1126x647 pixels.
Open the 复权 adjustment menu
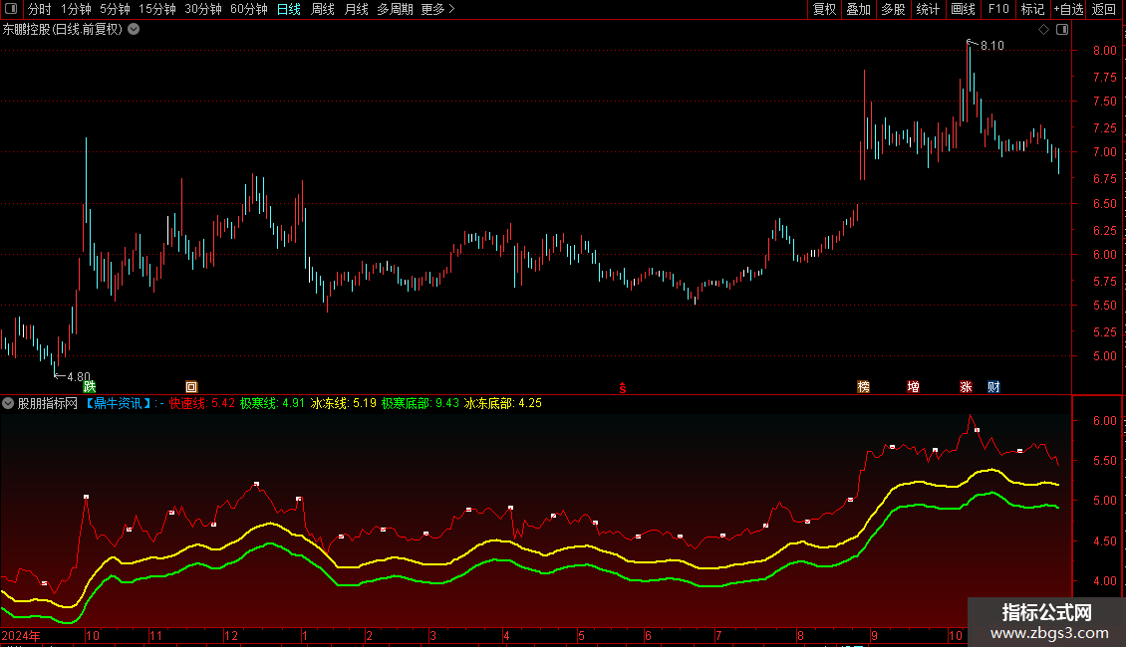click(x=824, y=9)
